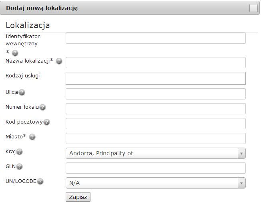The width and height of the screenshot is (261, 213).
Task: Focus the Kod pocztowy input
Action: tap(155, 124)
